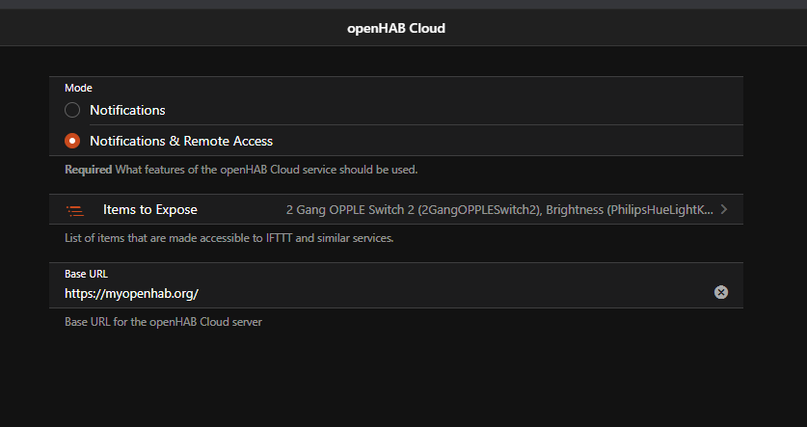Click the IFTTT items description text
The image size is (807, 427).
point(229,238)
